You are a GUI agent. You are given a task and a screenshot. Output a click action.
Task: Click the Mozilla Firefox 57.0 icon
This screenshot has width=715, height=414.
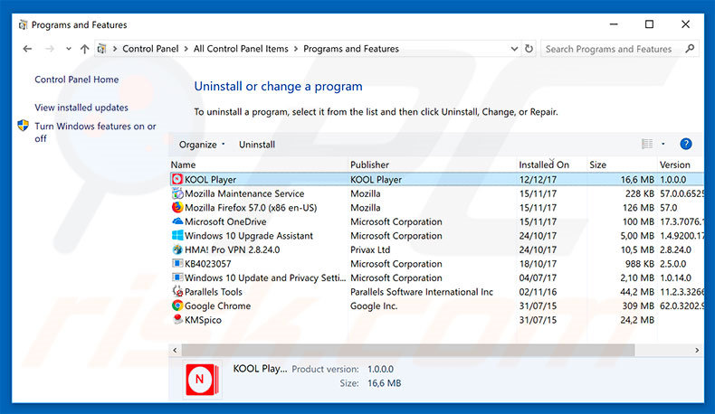pos(176,208)
